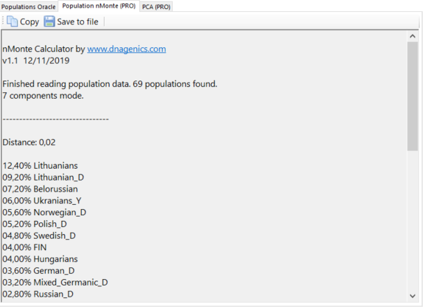Click the scrollbar down arrow
The width and height of the screenshot is (423, 307).
click(x=413, y=298)
